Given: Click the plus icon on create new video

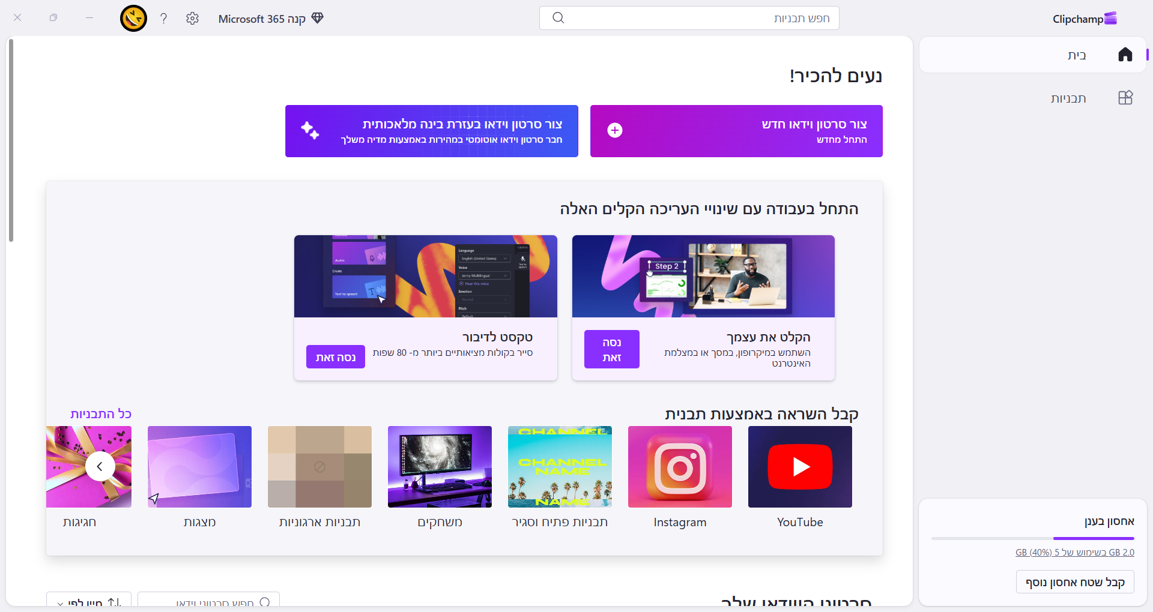Looking at the screenshot, I should click(x=614, y=130).
